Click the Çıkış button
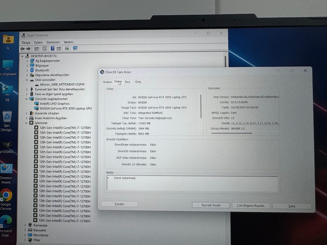 292,206
